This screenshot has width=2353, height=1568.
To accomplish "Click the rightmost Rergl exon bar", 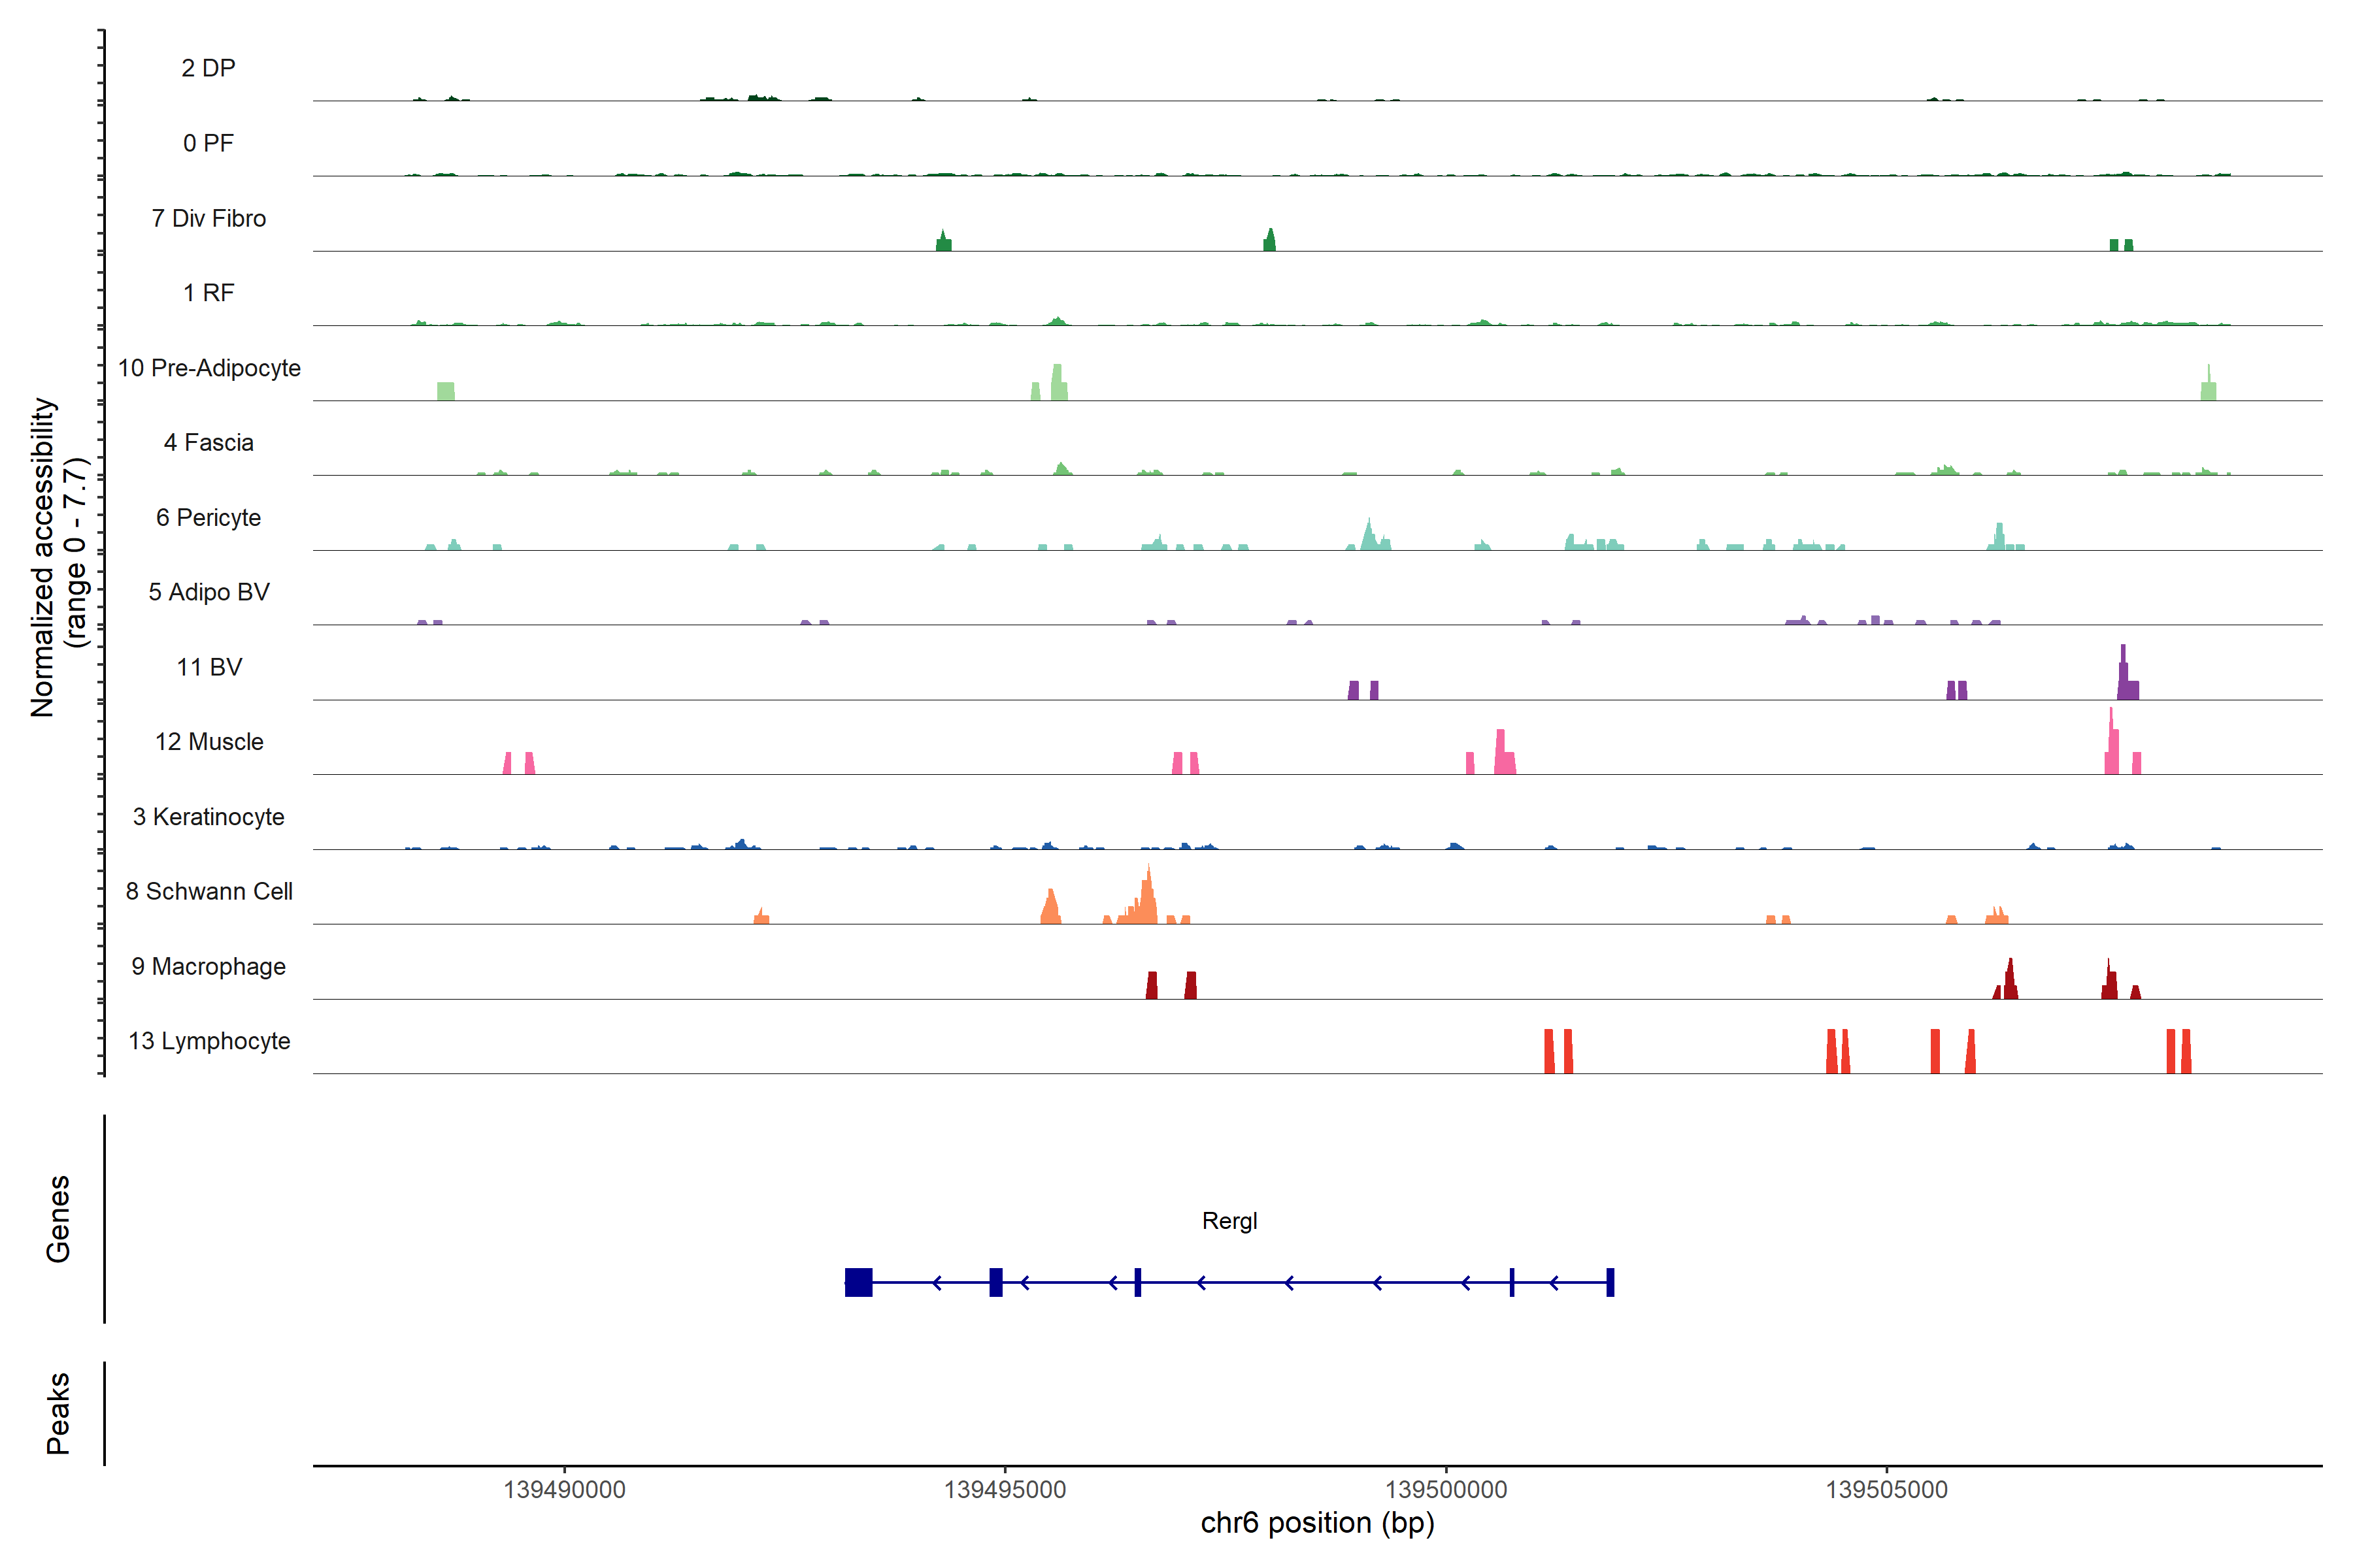I will pyautogui.click(x=1610, y=1282).
